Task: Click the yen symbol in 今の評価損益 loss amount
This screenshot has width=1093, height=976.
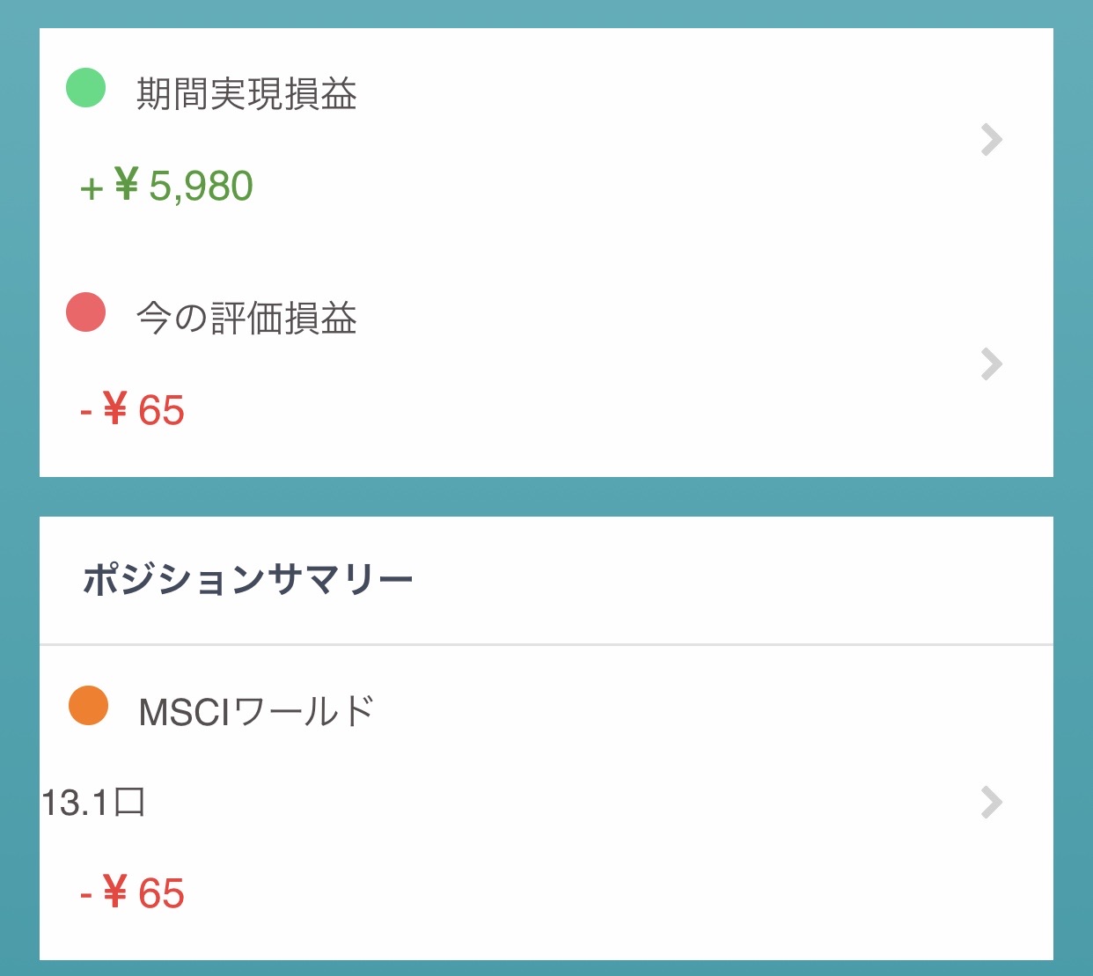Action: 115,409
